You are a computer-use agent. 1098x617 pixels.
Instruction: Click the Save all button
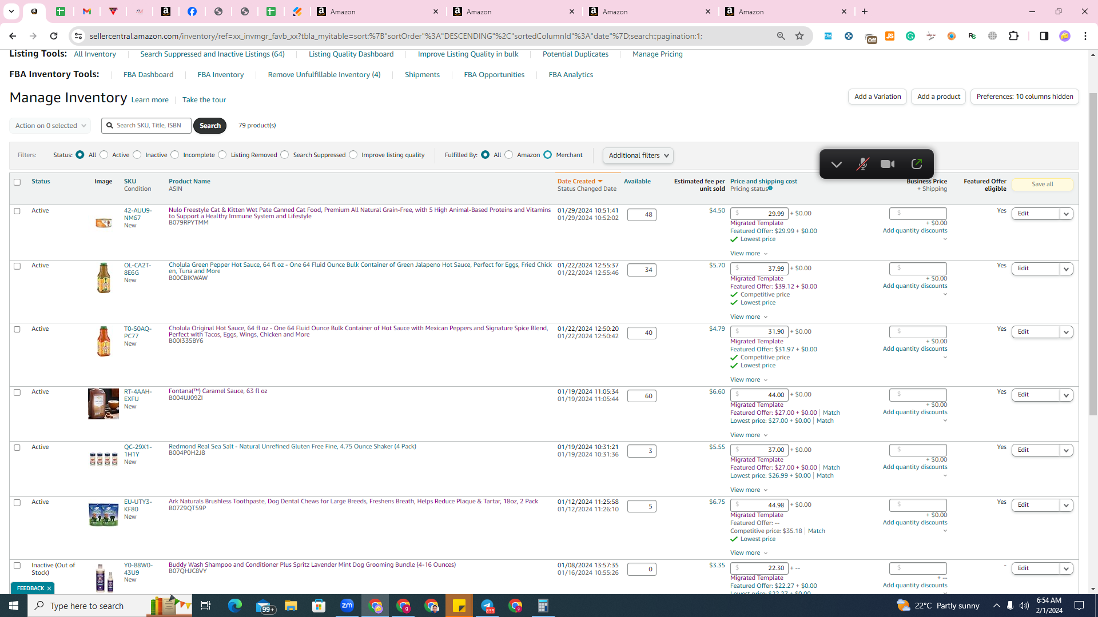[1043, 185]
